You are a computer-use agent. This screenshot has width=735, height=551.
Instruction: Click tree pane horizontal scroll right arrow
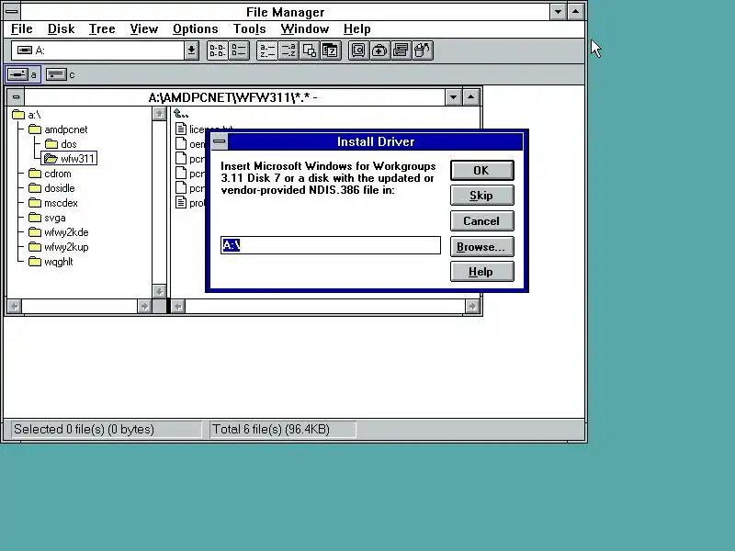coord(144,306)
